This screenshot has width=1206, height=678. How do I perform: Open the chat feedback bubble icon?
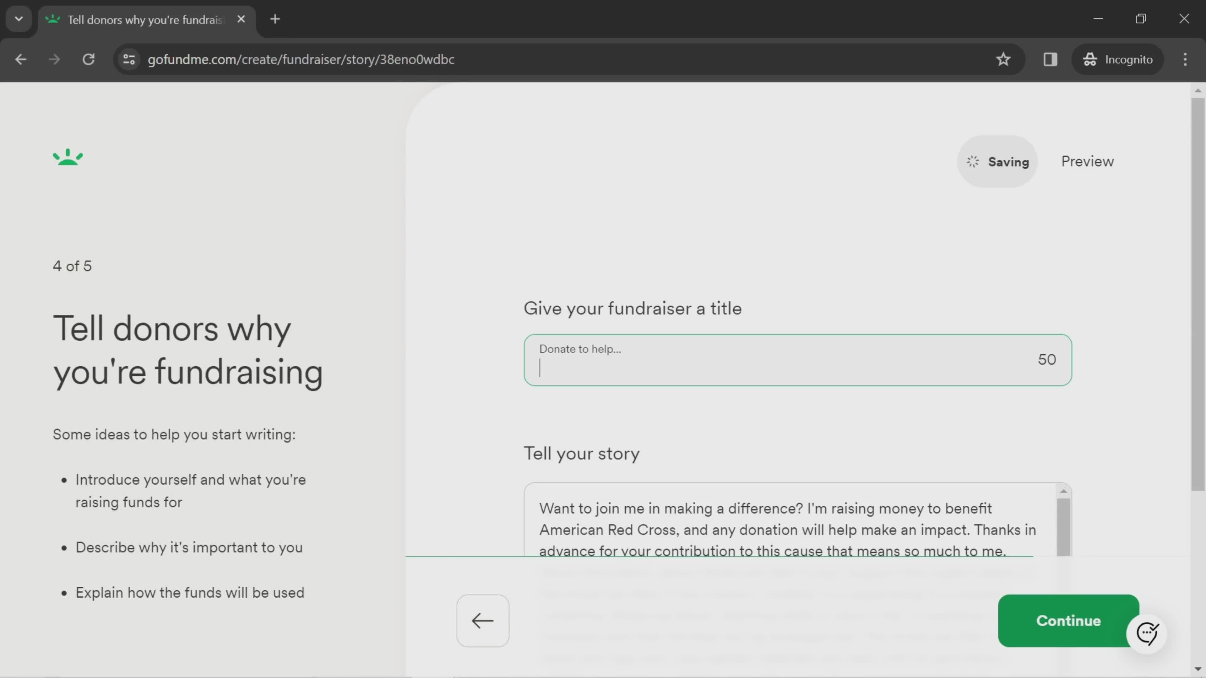[1147, 633]
